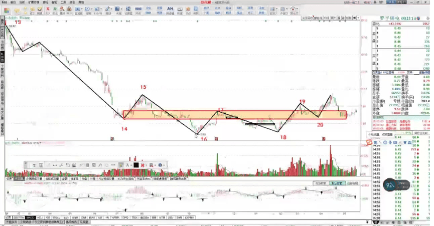Switch to the KDJ indicator tab
Image resolution: width=434 pixels, height=226 pixels.
pyautogui.click(x=39, y=218)
